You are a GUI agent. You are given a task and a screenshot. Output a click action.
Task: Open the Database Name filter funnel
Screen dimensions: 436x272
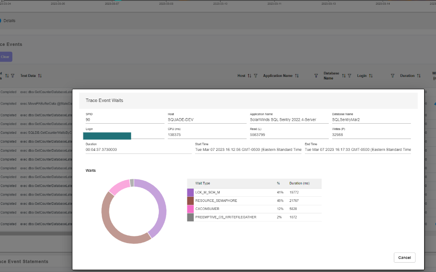coord(350,76)
